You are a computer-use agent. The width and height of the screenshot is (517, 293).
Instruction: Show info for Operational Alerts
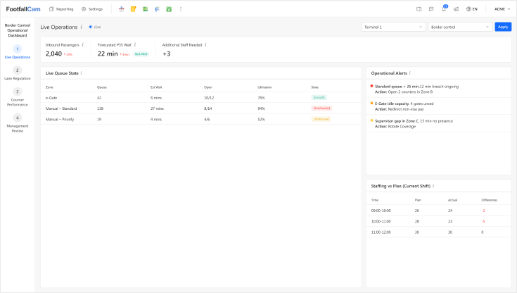coord(410,73)
